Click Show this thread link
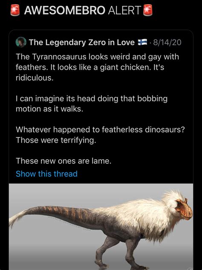 [x=46, y=174]
